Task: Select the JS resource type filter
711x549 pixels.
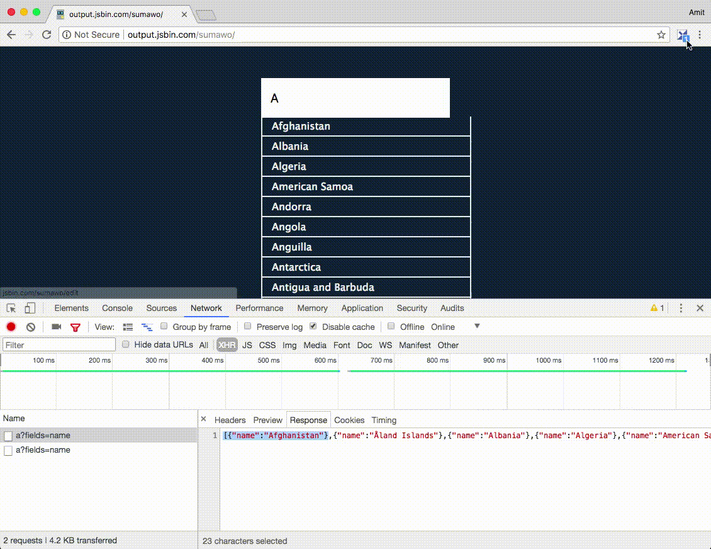Action: (x=247, y=345)
